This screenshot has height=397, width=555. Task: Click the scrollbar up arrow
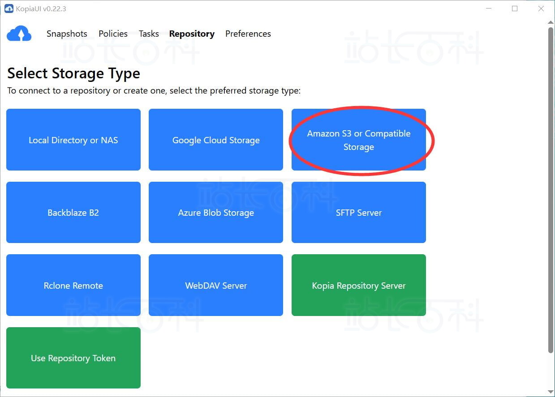pos(551,22)
